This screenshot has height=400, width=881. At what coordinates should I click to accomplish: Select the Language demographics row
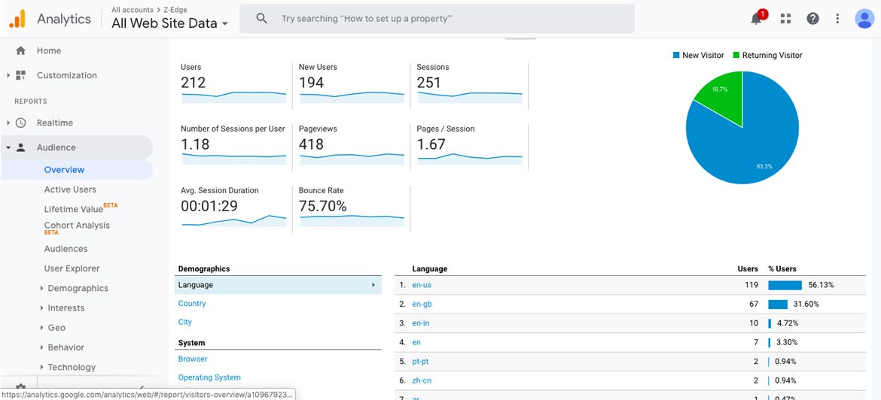[x=278, y=285]
